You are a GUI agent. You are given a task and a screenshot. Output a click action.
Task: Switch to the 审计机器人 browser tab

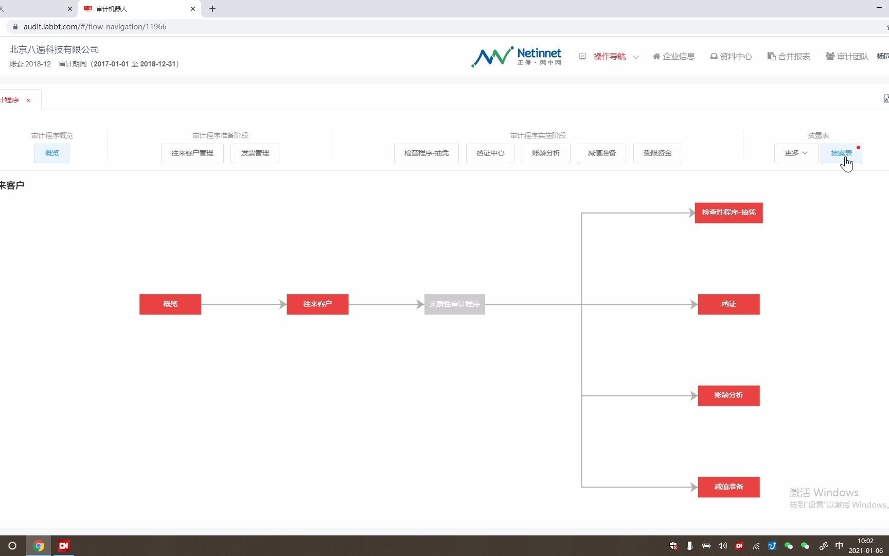[x=139, y=9]
